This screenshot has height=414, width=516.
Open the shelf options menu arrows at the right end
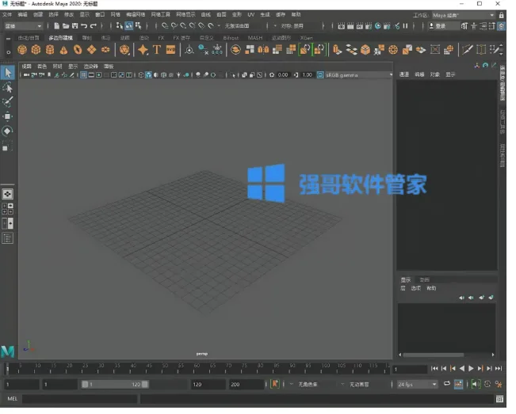(501, 50)
